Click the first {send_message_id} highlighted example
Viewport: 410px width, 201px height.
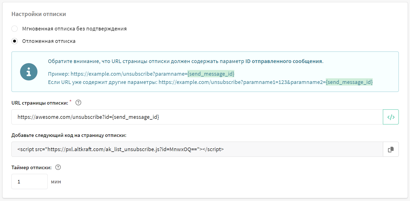[211, 74]
